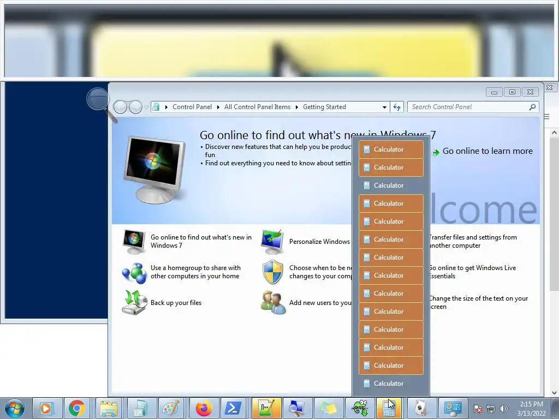
Task: Open Personalize Windows link
Action: [x=319, y=242]
